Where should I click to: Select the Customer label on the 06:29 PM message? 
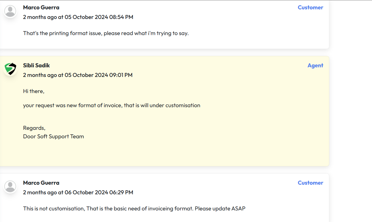(310, 183)
